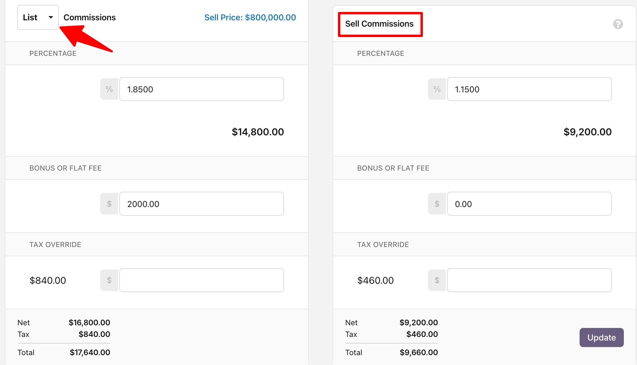Click the percent symbol beside 1.8500

tap(109, 89)
